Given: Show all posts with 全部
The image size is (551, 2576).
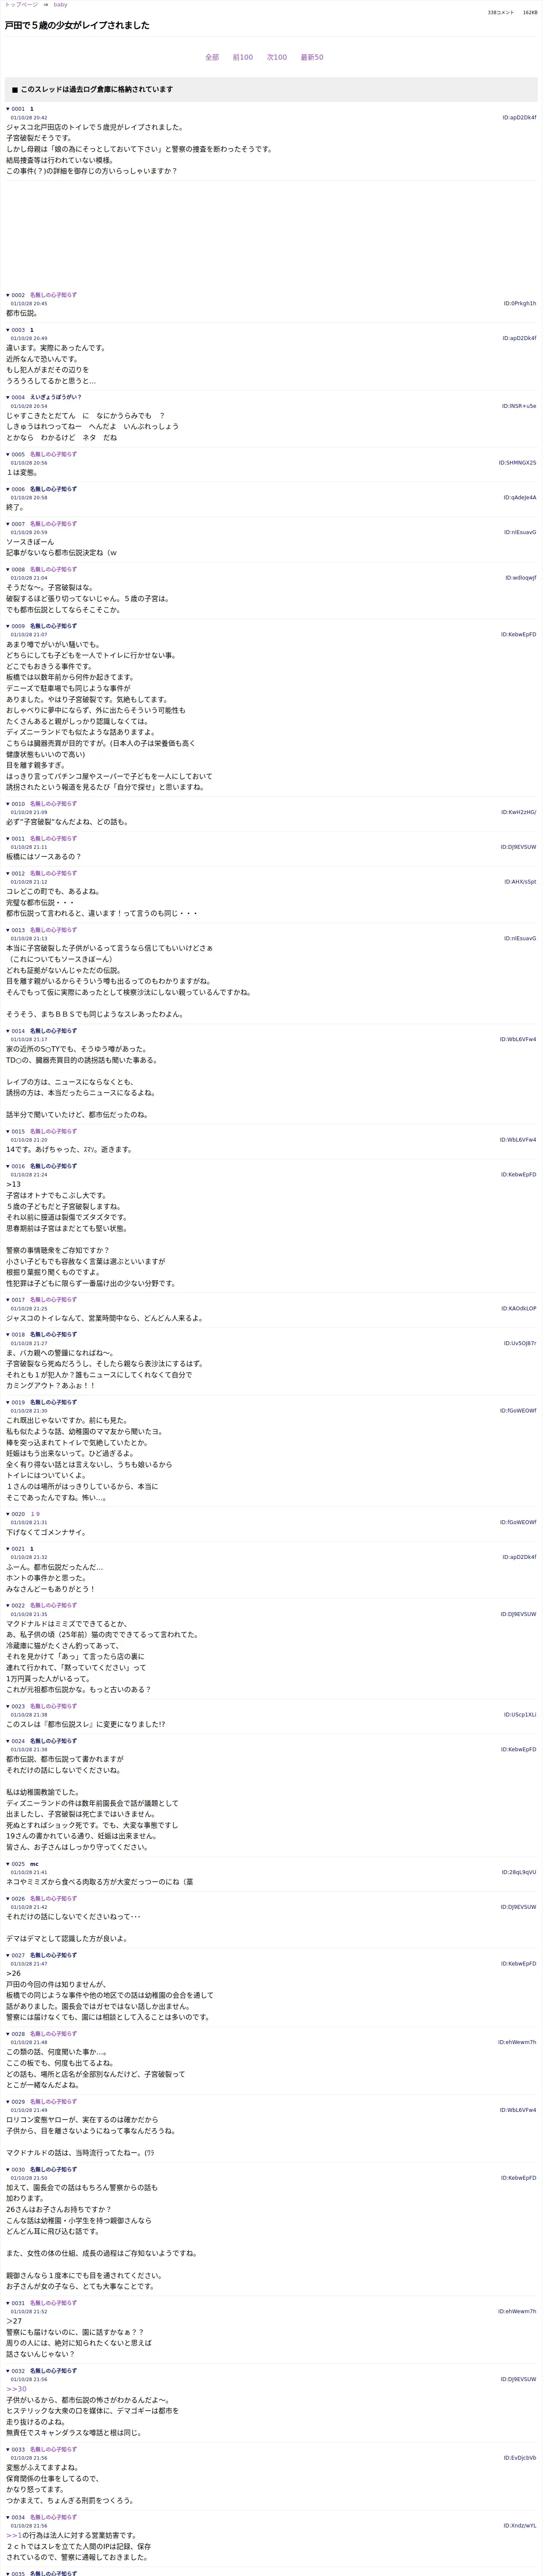Looking at the screenshot, I should [212, 57].
